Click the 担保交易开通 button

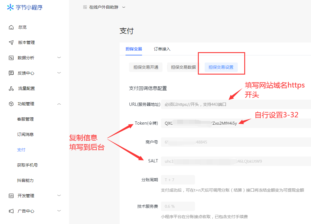point(146,67)
